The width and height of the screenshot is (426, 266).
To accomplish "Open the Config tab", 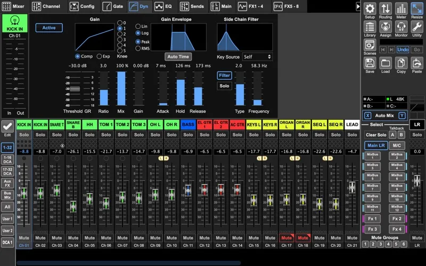I will pos(82,6).
